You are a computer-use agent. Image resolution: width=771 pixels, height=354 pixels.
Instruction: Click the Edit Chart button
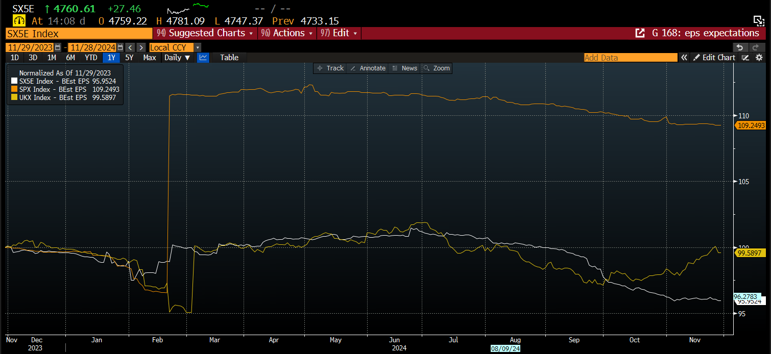(x=714, y=58)
